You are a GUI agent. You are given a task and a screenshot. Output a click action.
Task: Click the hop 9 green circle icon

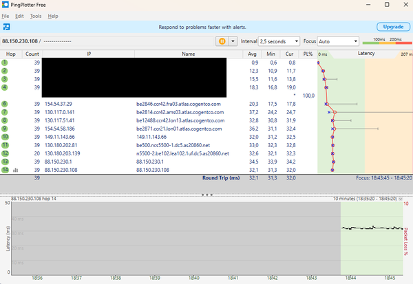coord(5,129)
